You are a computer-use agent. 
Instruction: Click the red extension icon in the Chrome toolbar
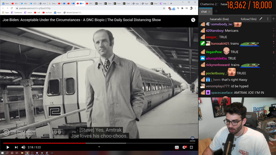click(169, 9)
